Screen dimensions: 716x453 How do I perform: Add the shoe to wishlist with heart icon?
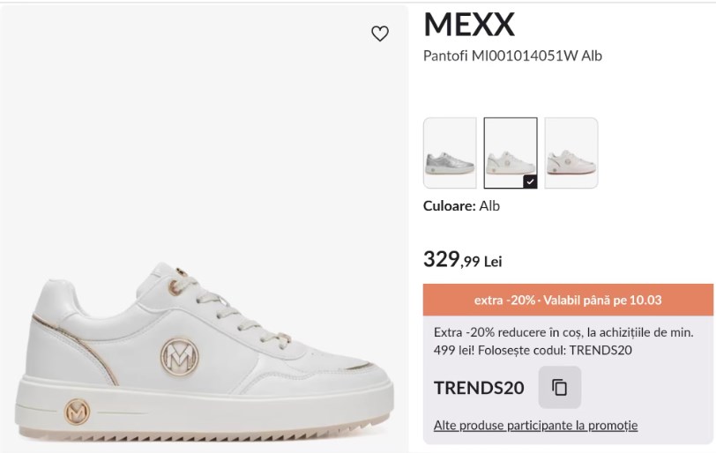(x=380, y=34)
